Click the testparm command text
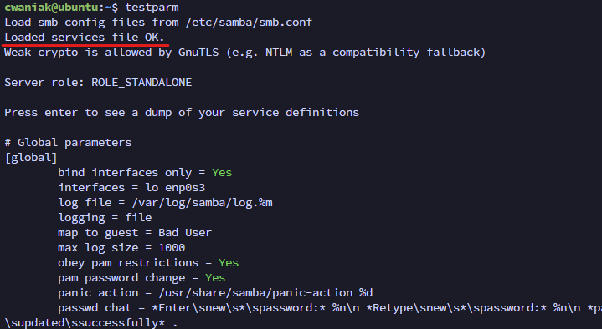Viewport: 602px width, 329px height. tap(152, 8)
